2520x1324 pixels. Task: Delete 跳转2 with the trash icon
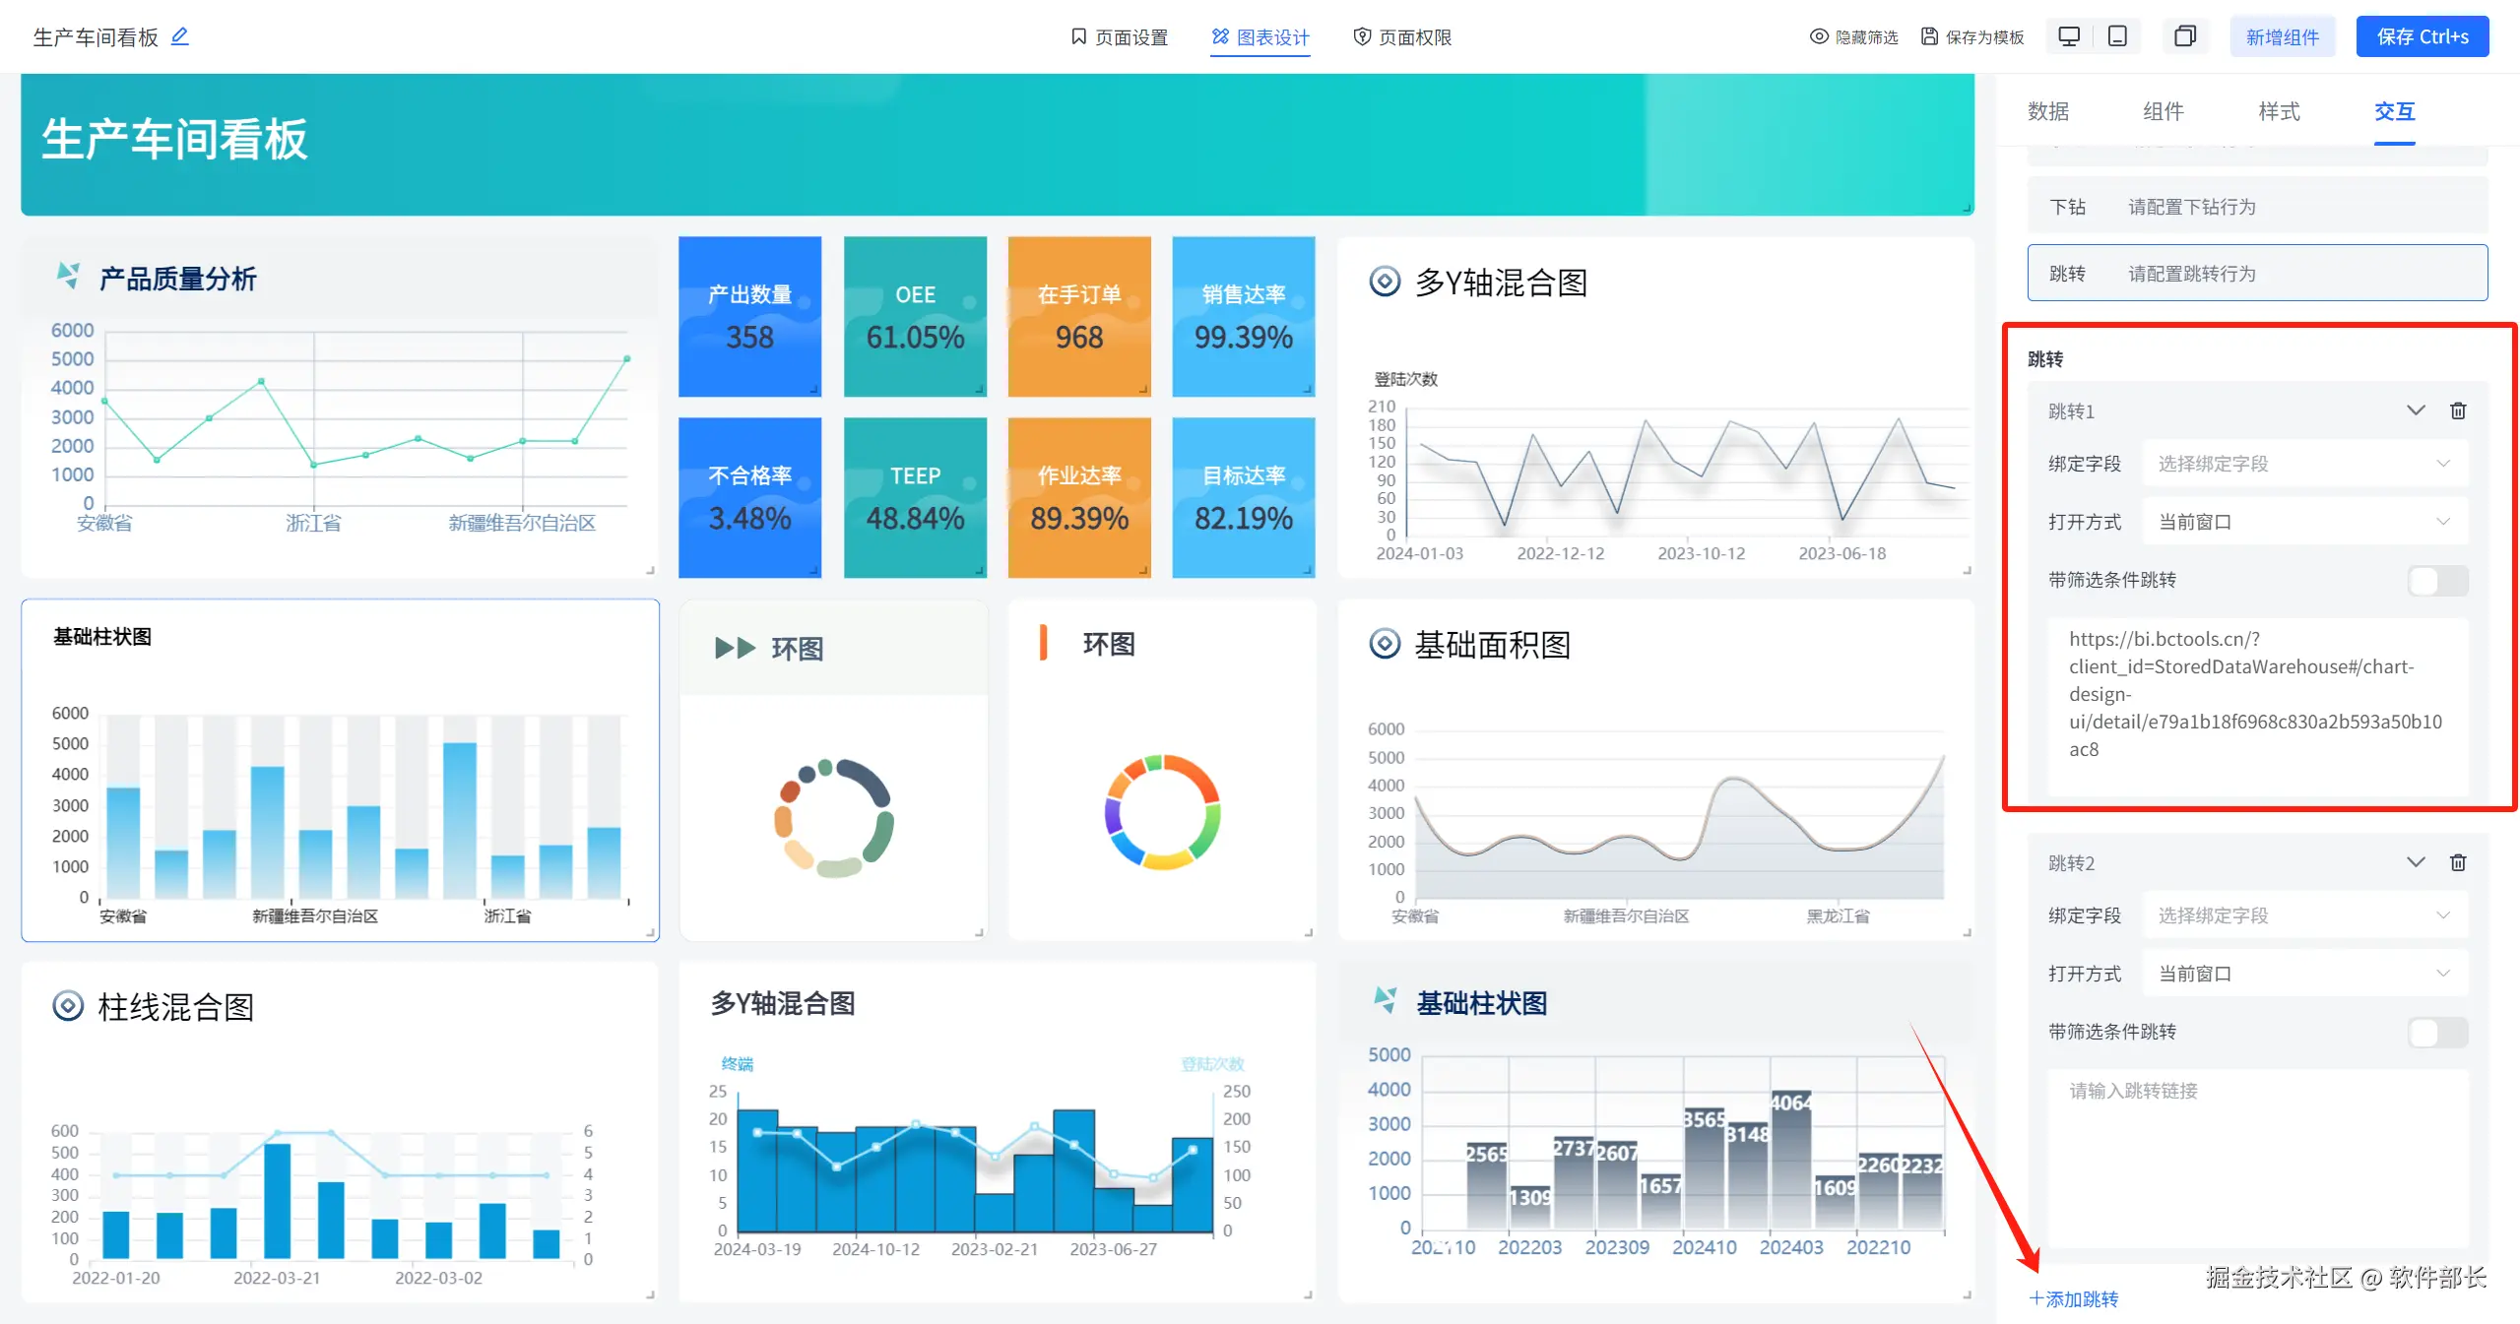pos(2458,862)
